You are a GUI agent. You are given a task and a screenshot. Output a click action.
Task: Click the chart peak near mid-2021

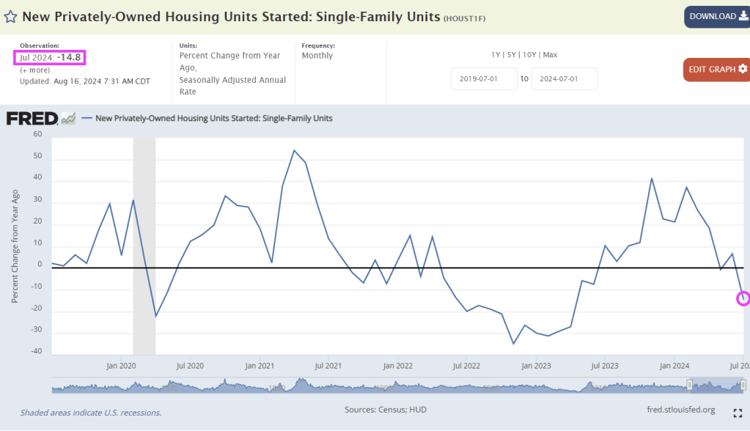(x=294, y=150)
